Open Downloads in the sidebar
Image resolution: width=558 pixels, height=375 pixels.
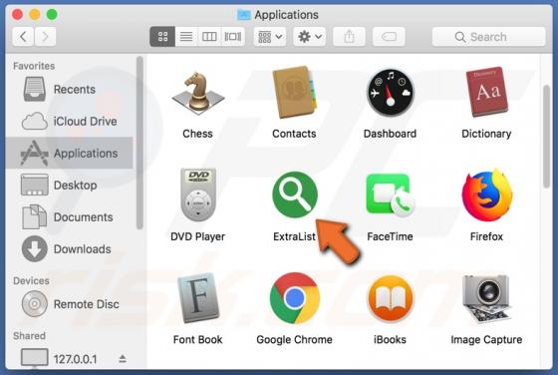click(70, 249)
